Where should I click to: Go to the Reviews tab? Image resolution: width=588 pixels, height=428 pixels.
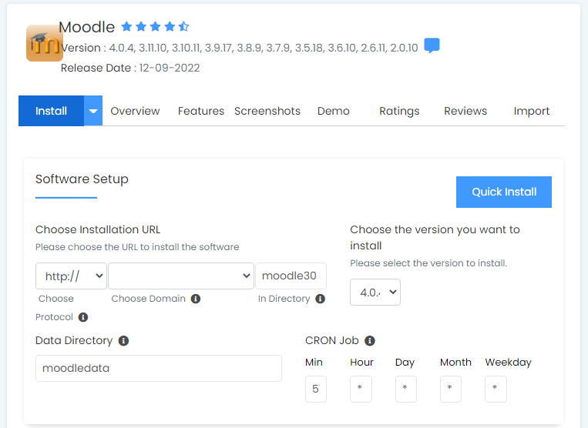(x=465, y=111)
